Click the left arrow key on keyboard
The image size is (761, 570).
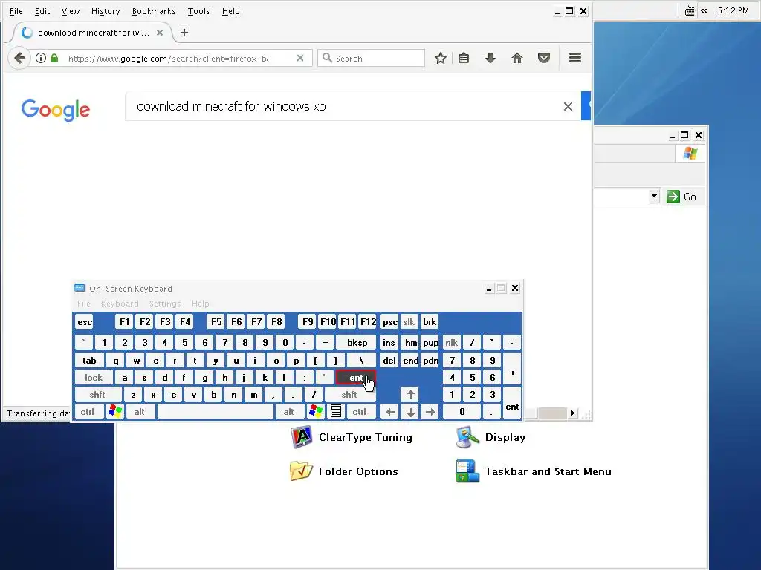(x=391, y=411)
